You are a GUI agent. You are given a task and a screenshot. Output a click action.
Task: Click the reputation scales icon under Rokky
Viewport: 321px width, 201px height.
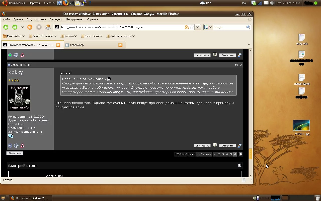click(x=16, y=145)
